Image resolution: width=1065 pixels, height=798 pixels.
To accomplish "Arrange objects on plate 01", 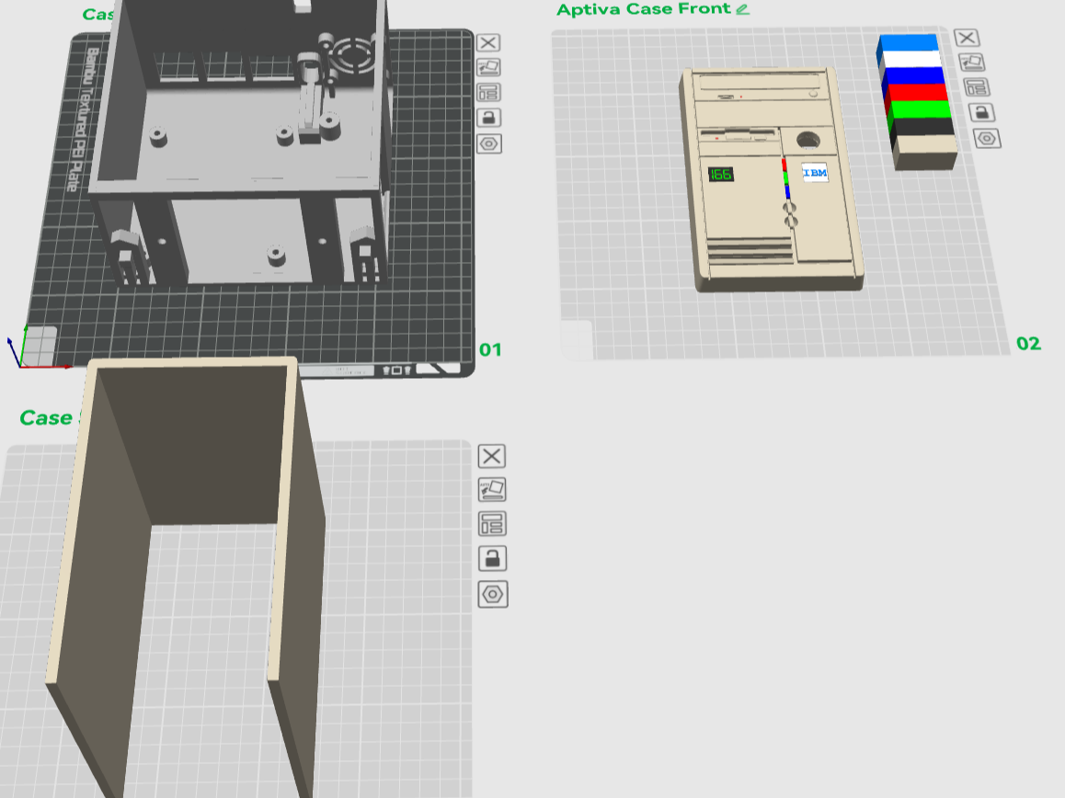I will click(x=488, y=92).
